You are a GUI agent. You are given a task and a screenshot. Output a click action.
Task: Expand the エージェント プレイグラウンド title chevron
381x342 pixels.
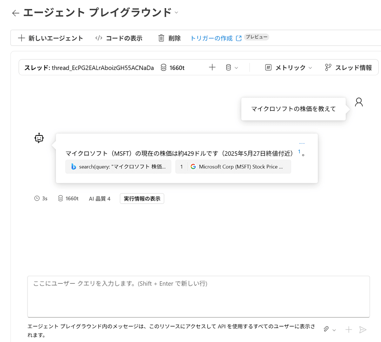pyautogui.click(x=177, y=13)
